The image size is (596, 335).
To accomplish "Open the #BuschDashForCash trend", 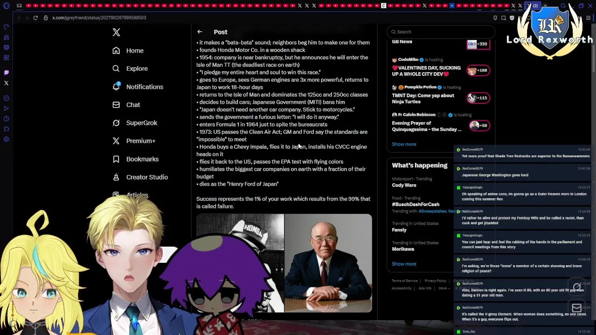I will click(415, 204).
